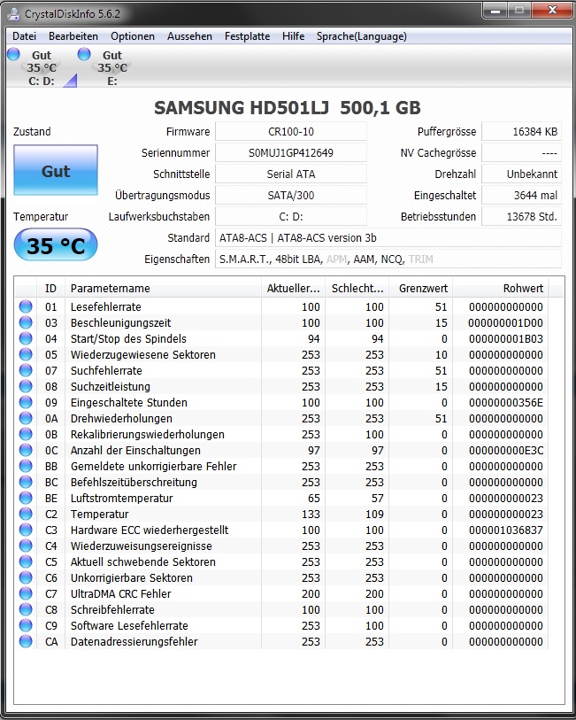576x720 pixels.
Task: Click the Betriebsstunden value 13678 Std.
Action: (521, 216)
